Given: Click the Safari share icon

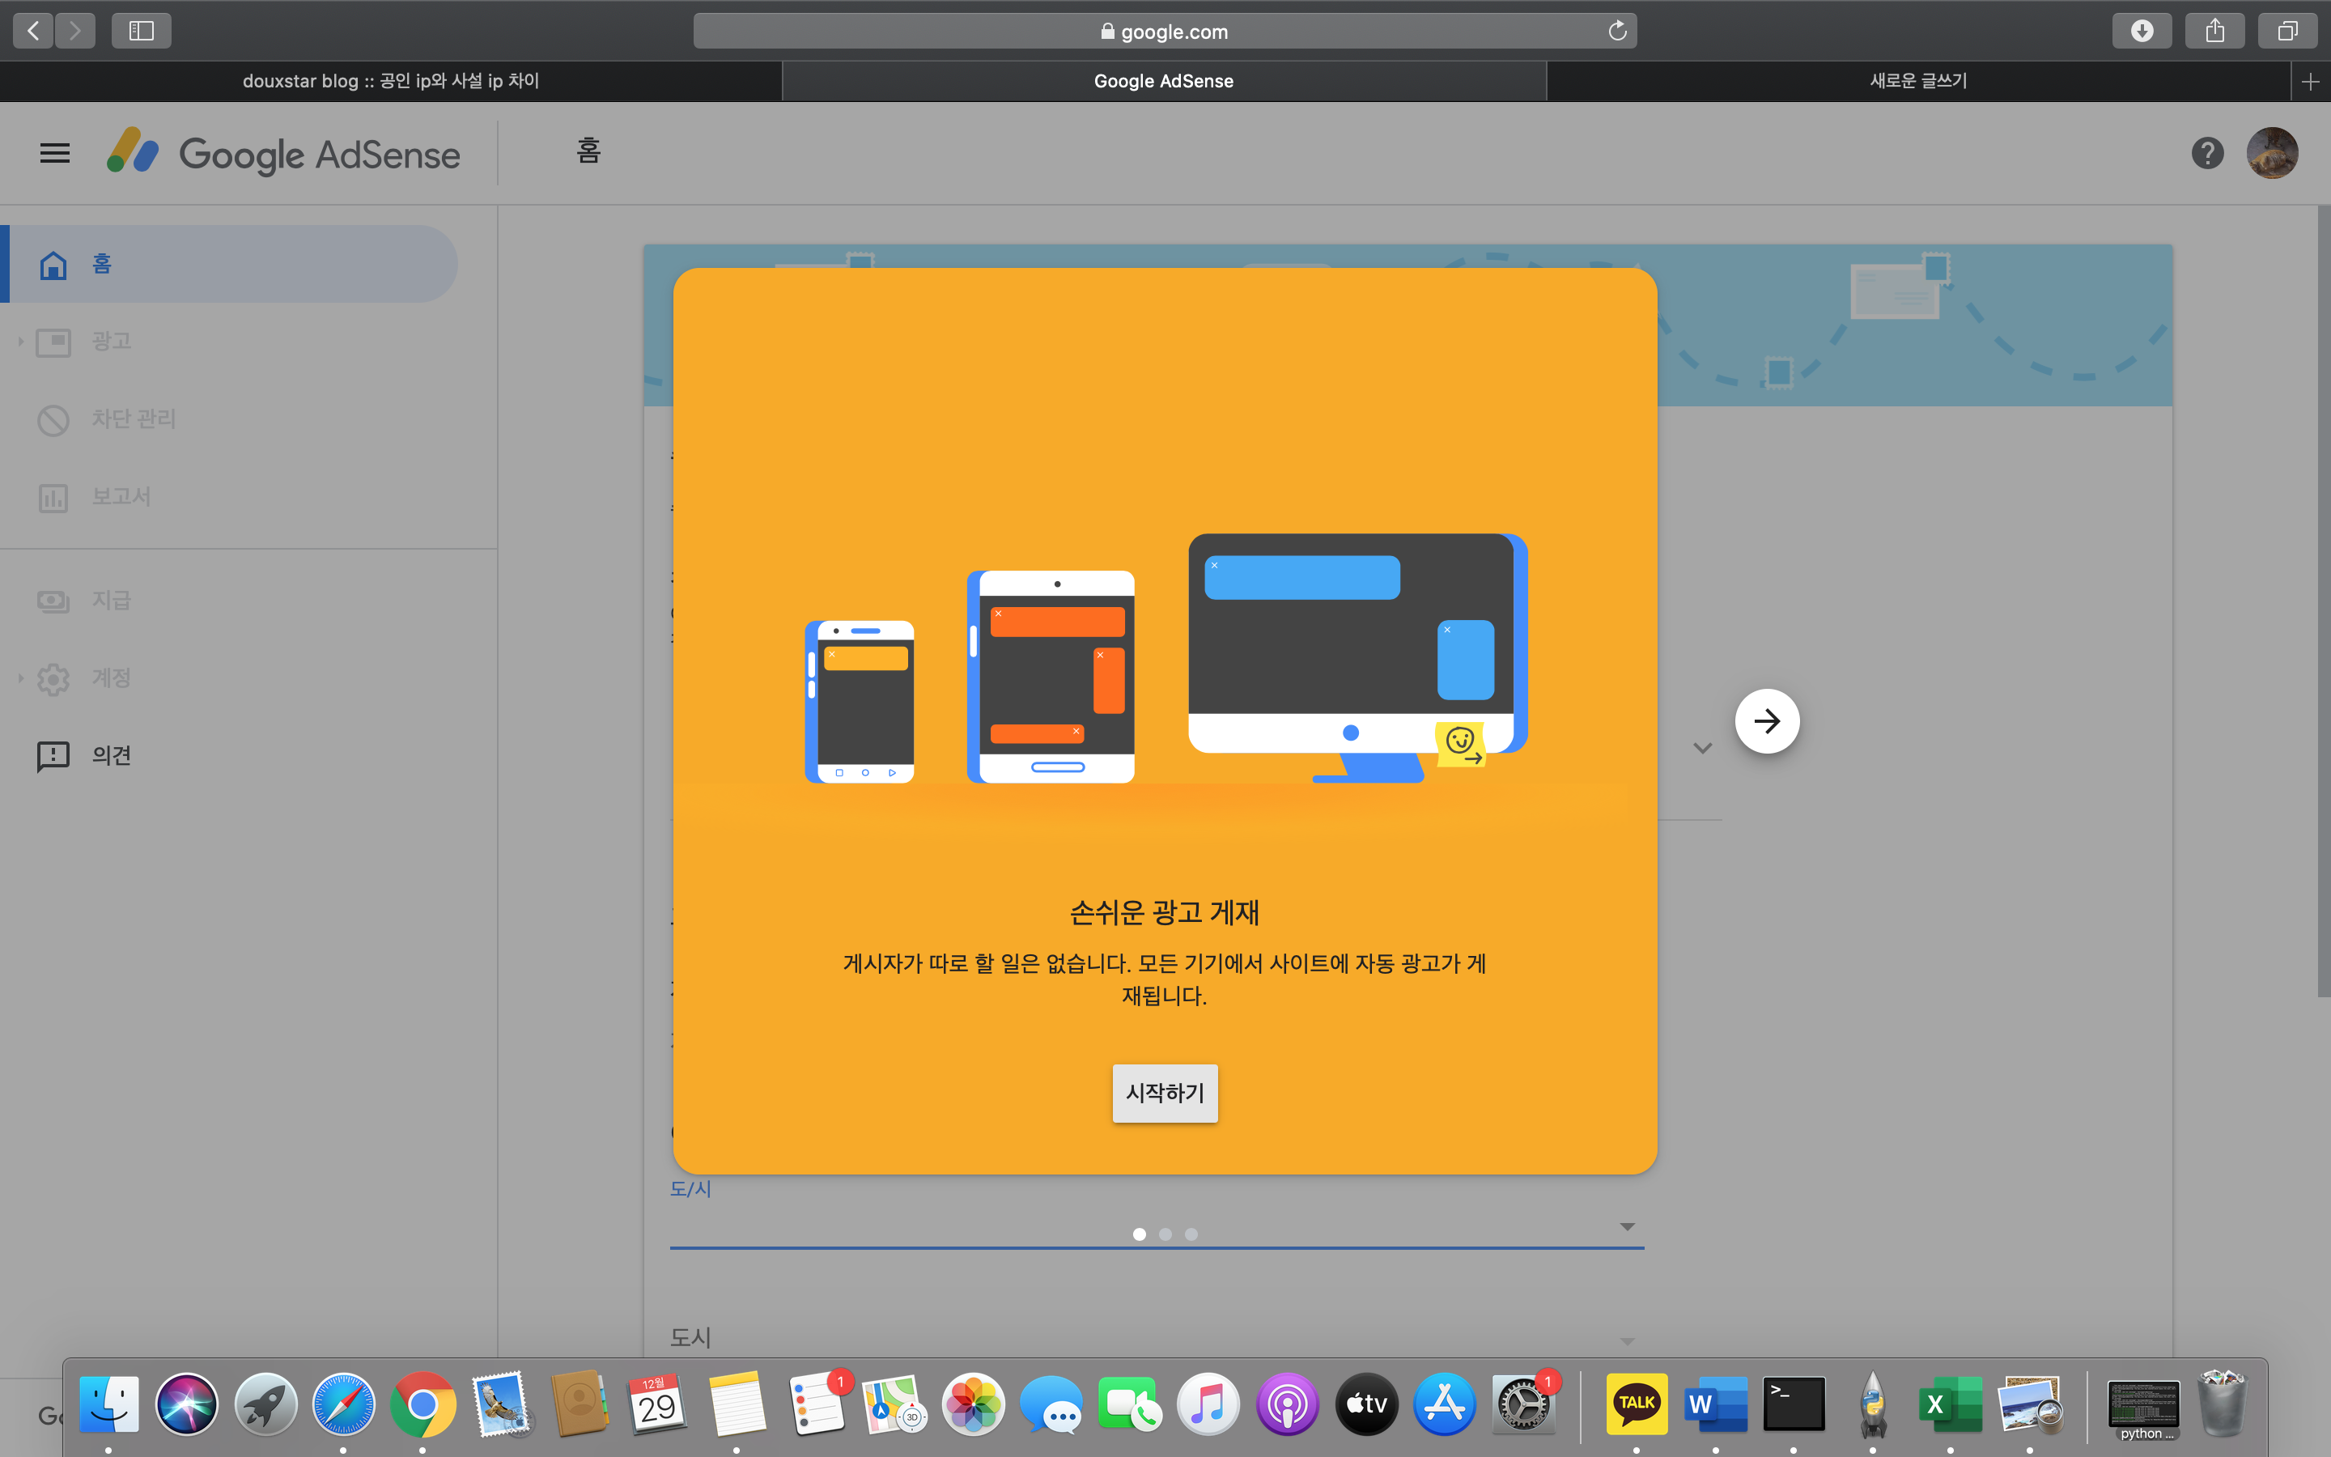Looking at the screenshot, I should [x=2214, y=31].
